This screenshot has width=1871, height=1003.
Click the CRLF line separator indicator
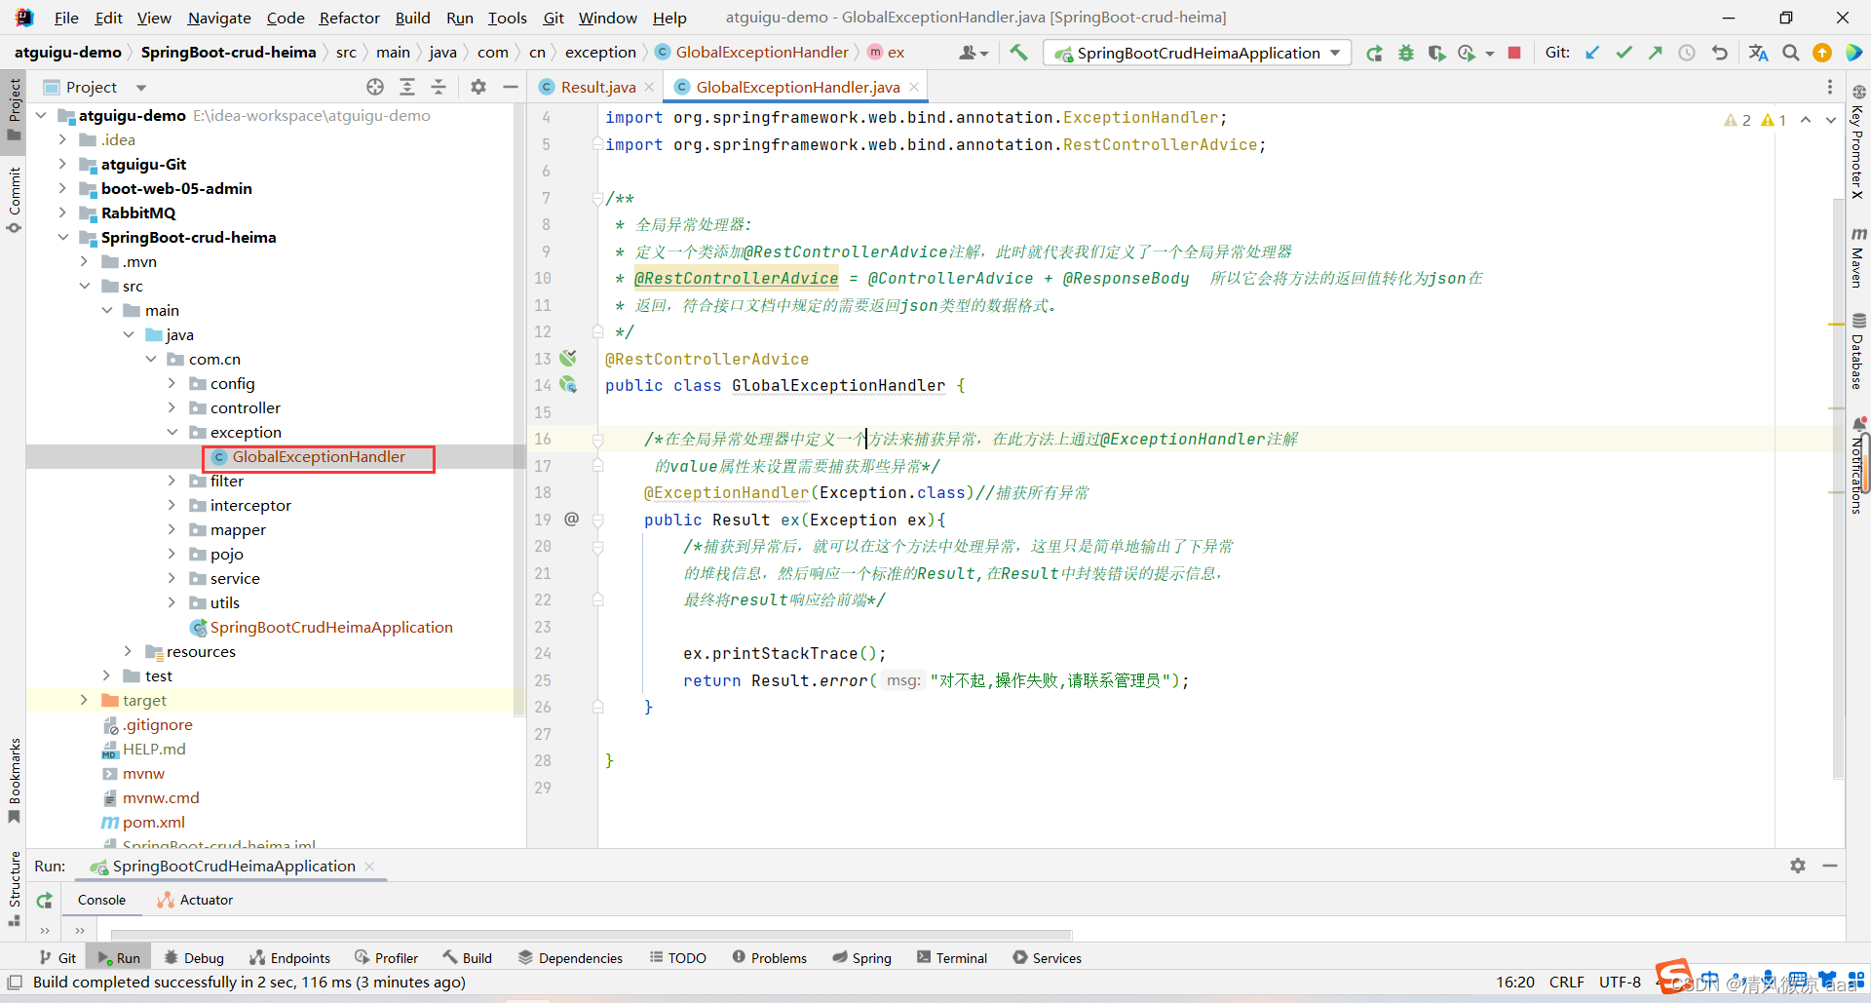pyautogui.click(x=1566, y=982)
